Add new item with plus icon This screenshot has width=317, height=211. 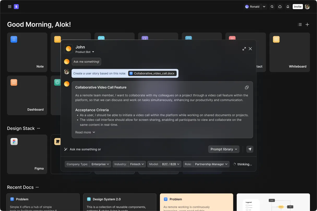(x=307, y=24)
